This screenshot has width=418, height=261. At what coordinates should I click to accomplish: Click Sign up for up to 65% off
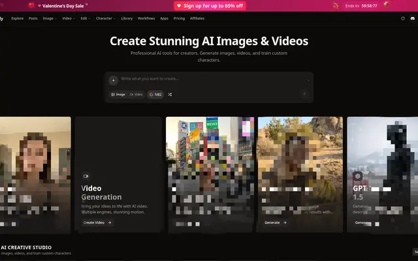210,6
